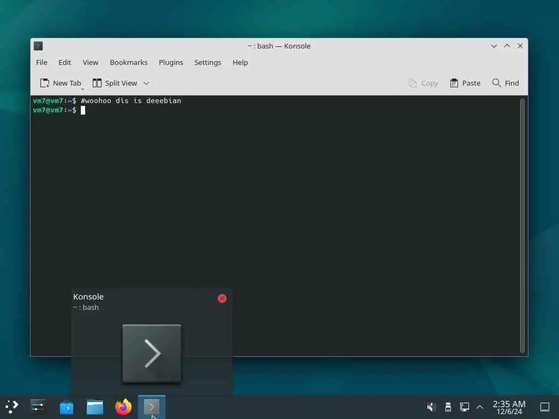Open Dolphin file manager from taskbar

[95, 407]
